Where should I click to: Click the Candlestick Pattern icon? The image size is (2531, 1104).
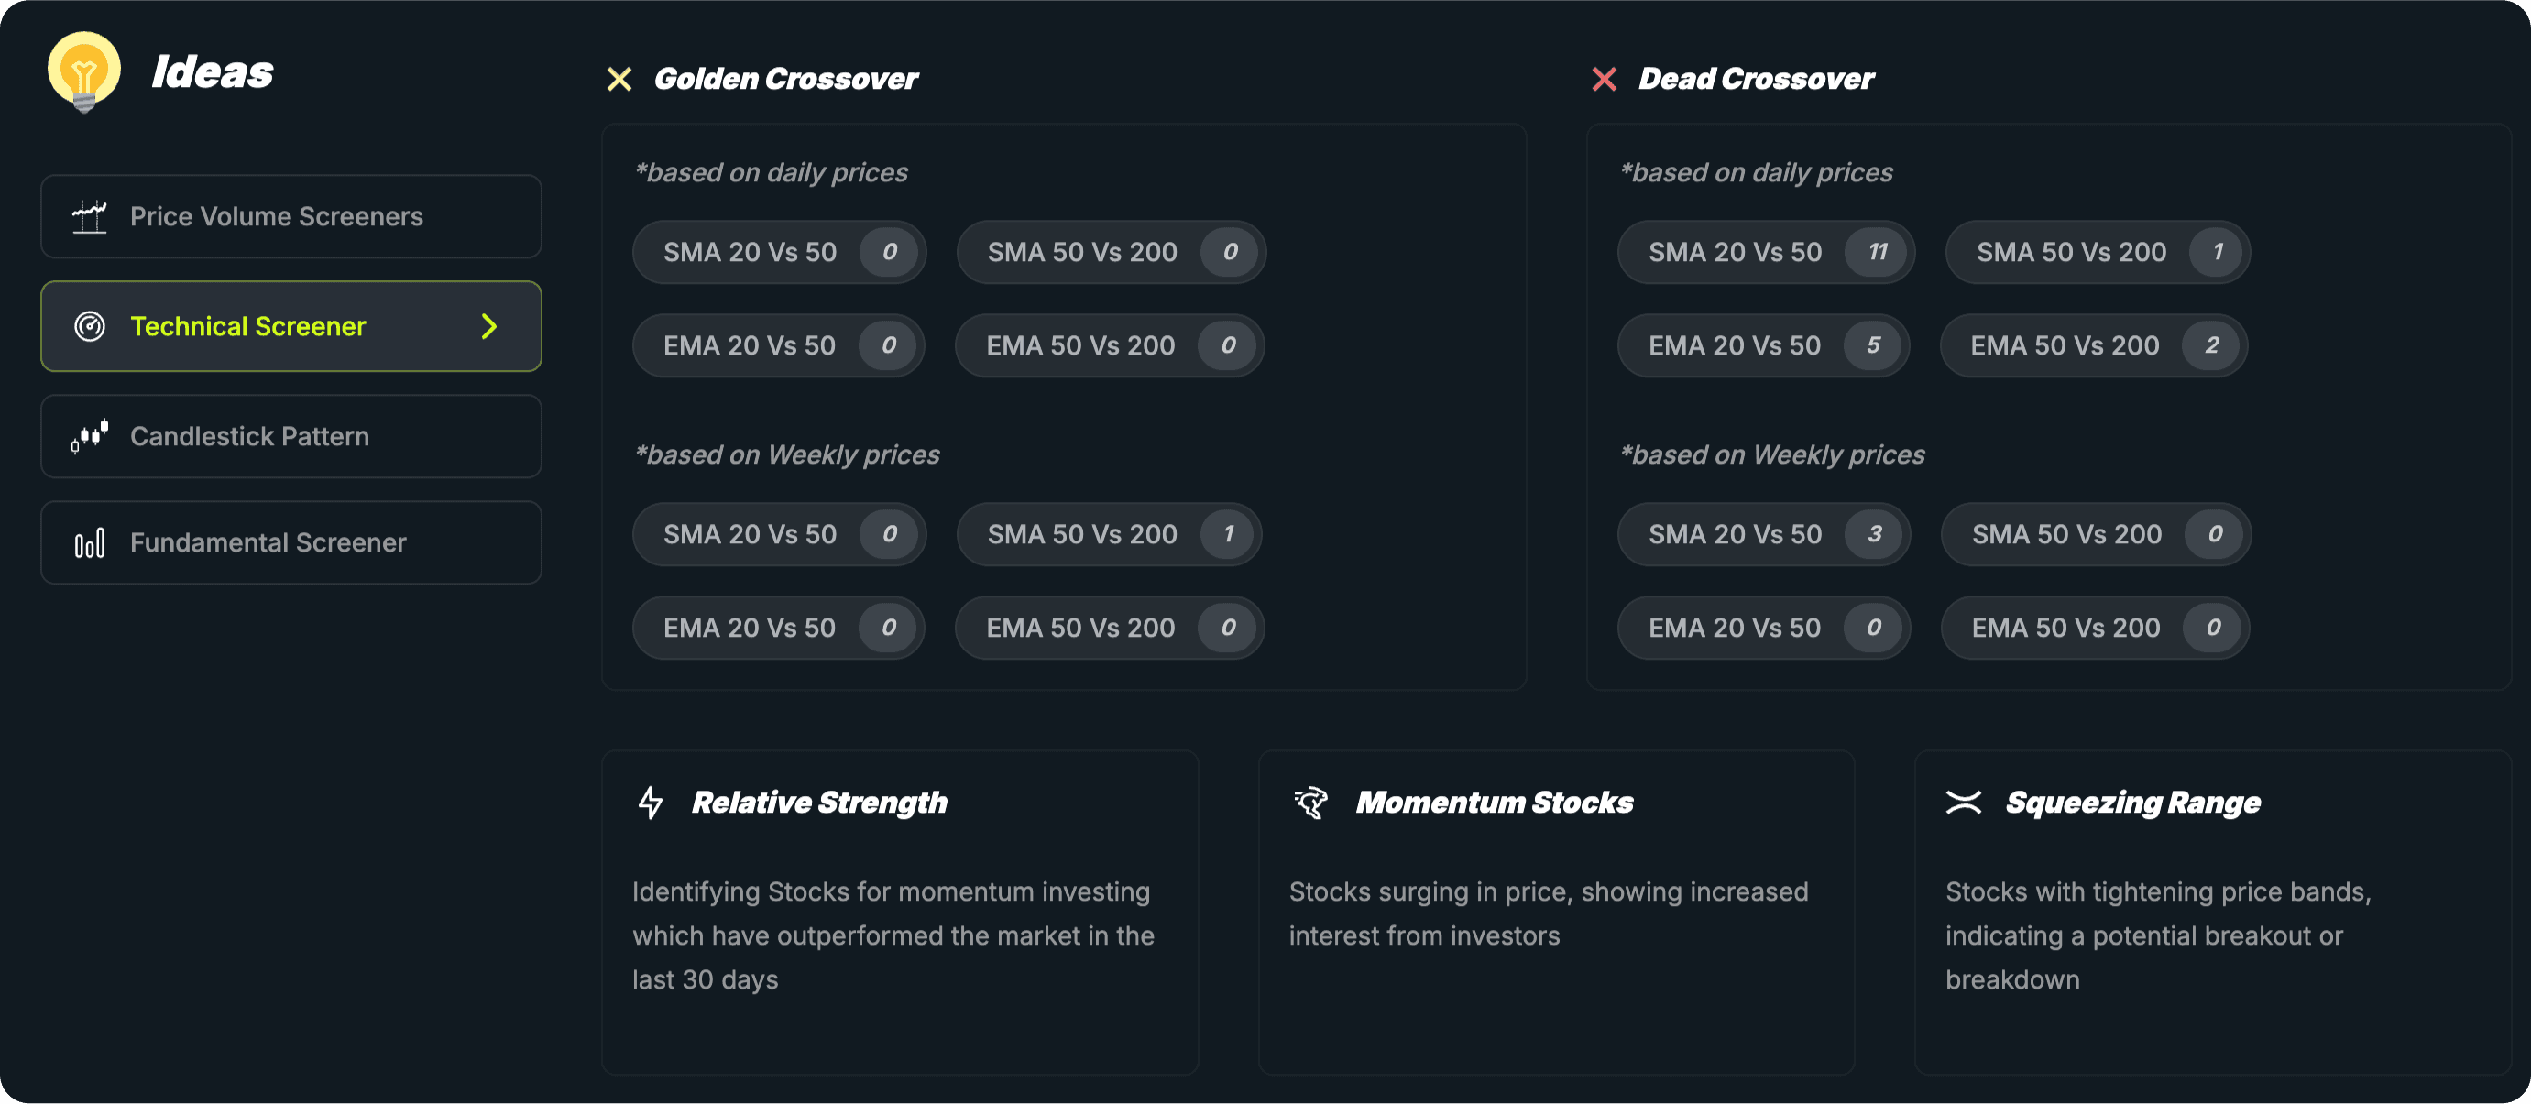click(x=91, y=436)
